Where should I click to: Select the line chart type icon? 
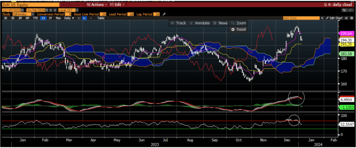click(79, 18)
